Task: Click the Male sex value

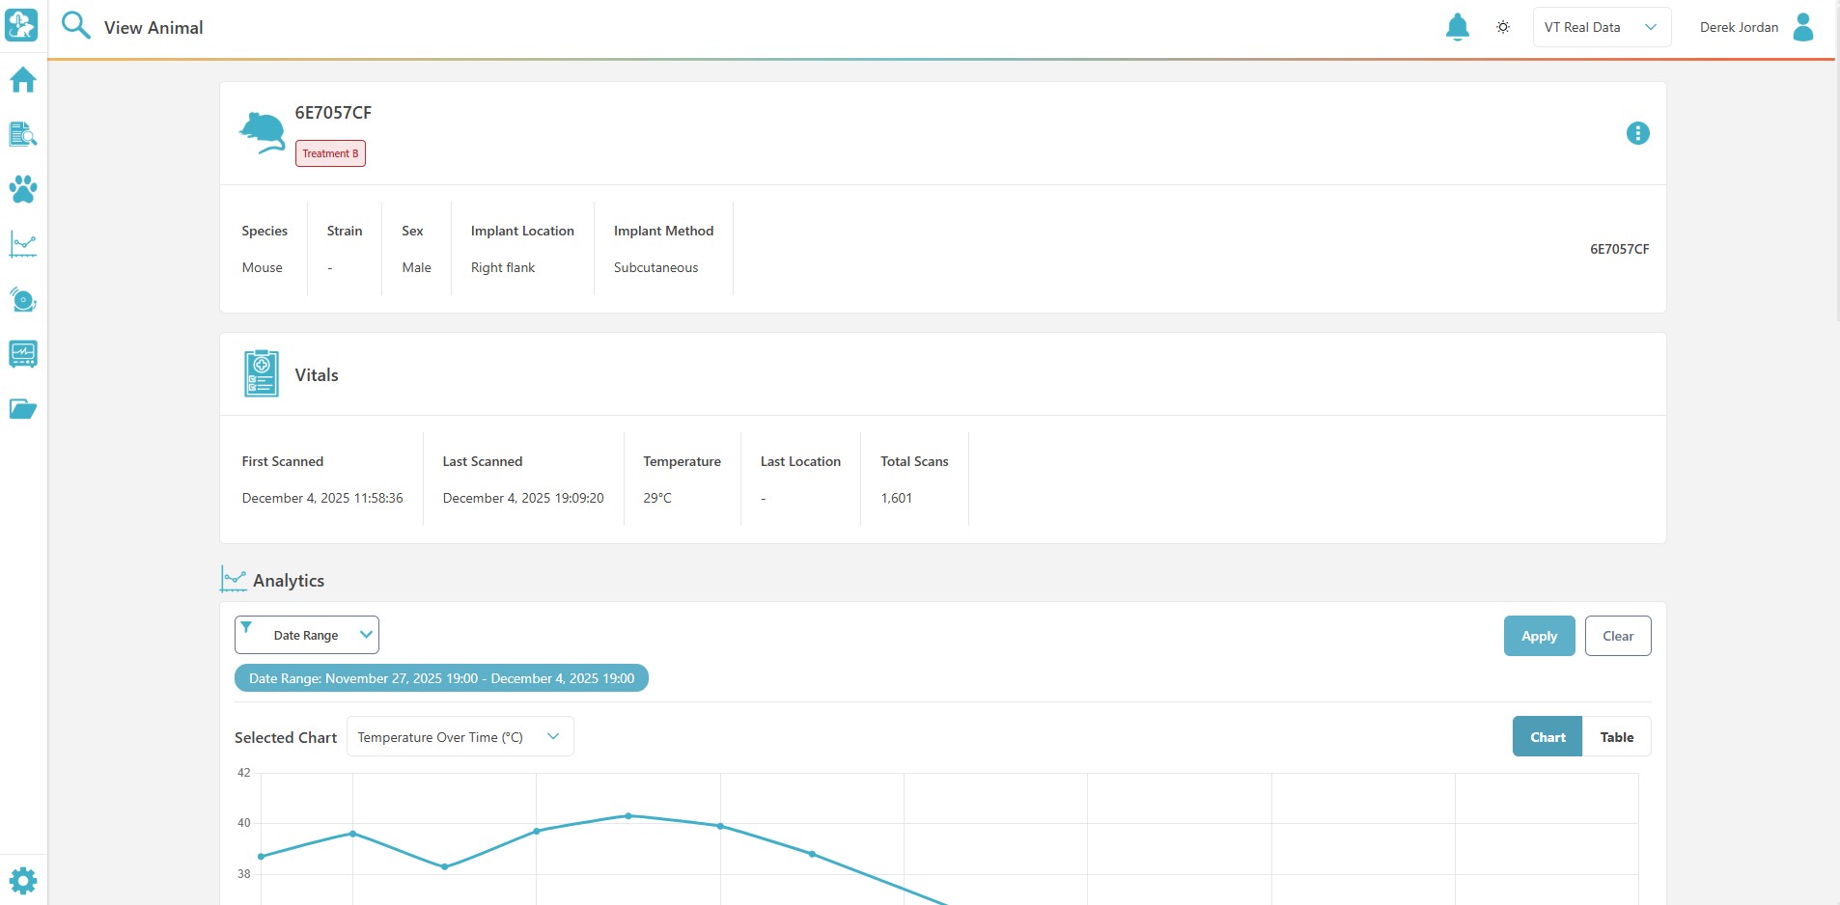Action: pos(416,267)
